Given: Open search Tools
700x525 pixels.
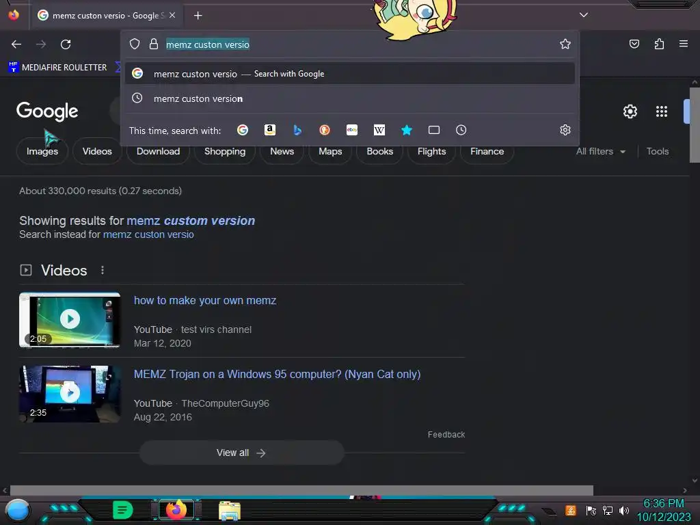Looking at the screenshot, I should coord(658,151).
